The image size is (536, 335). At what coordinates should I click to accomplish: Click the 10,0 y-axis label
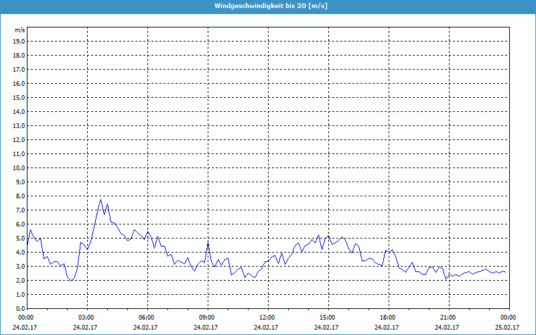[x=19, y=167]
